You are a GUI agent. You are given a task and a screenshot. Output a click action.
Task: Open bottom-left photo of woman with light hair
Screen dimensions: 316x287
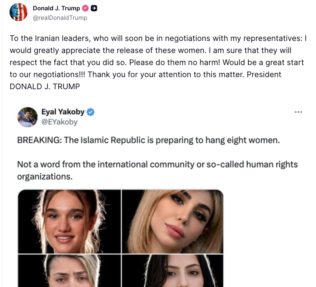69,271
